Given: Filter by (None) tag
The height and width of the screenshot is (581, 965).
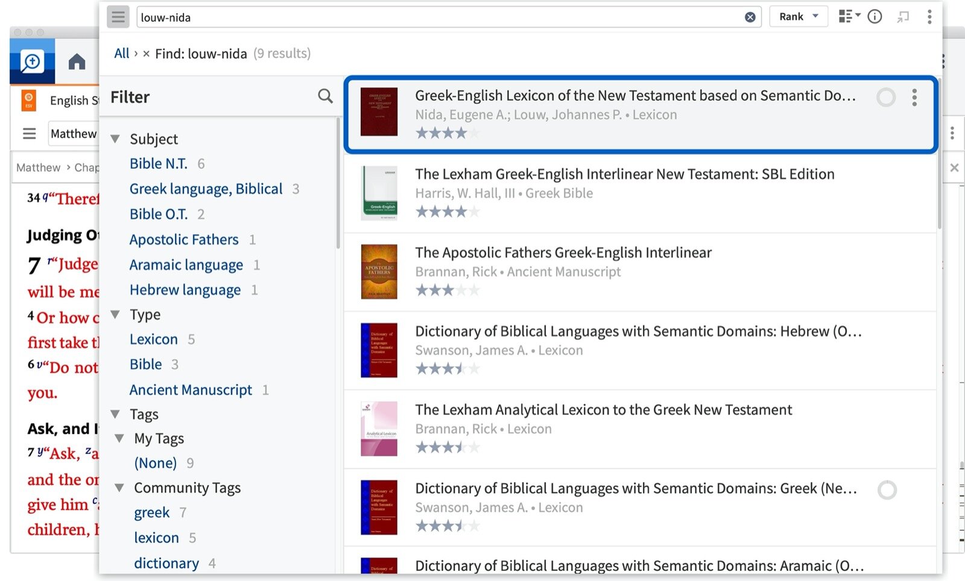Looking at the screenshot, I should coord(156,463).
